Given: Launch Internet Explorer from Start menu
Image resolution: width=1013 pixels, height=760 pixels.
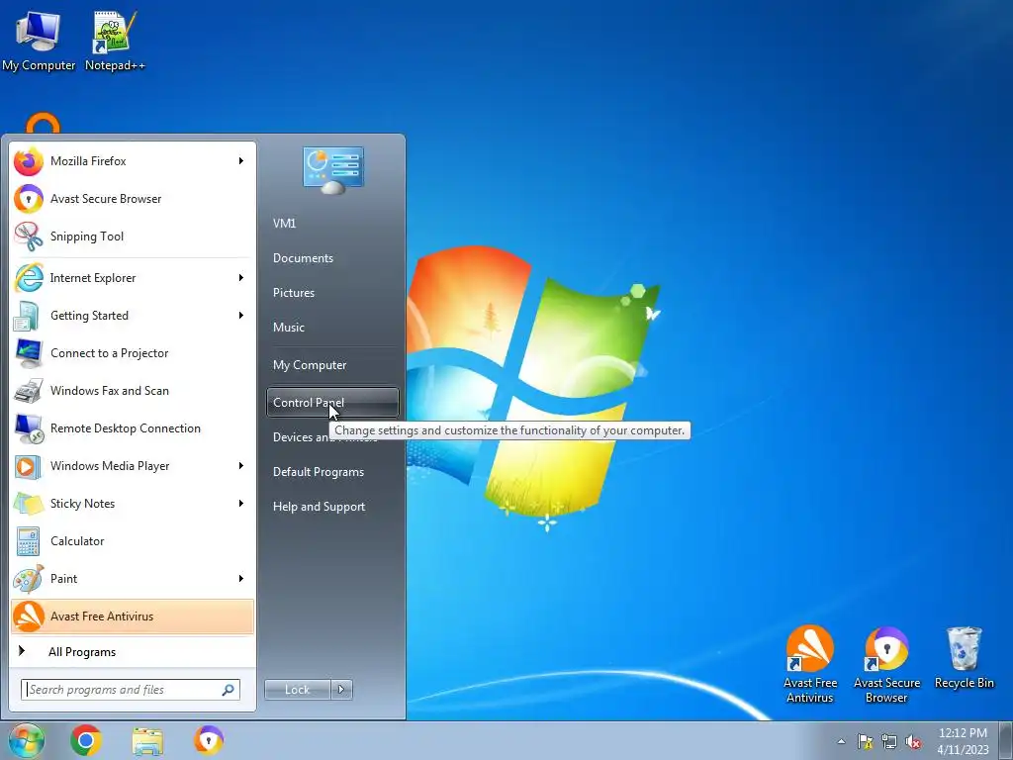Looking at the screenshot, I should (132, 278).
